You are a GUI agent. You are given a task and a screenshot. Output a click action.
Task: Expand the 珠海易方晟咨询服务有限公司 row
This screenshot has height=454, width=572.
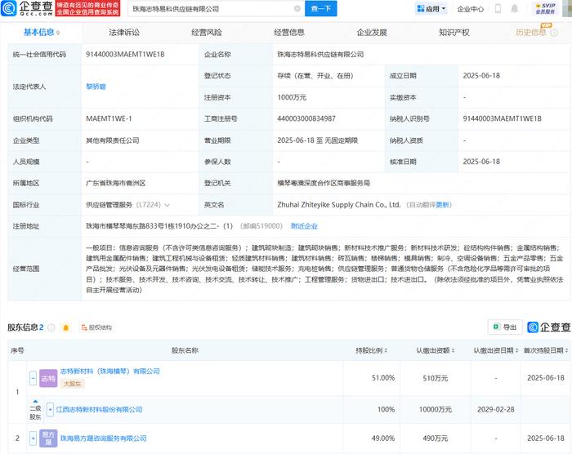point(33,438)
